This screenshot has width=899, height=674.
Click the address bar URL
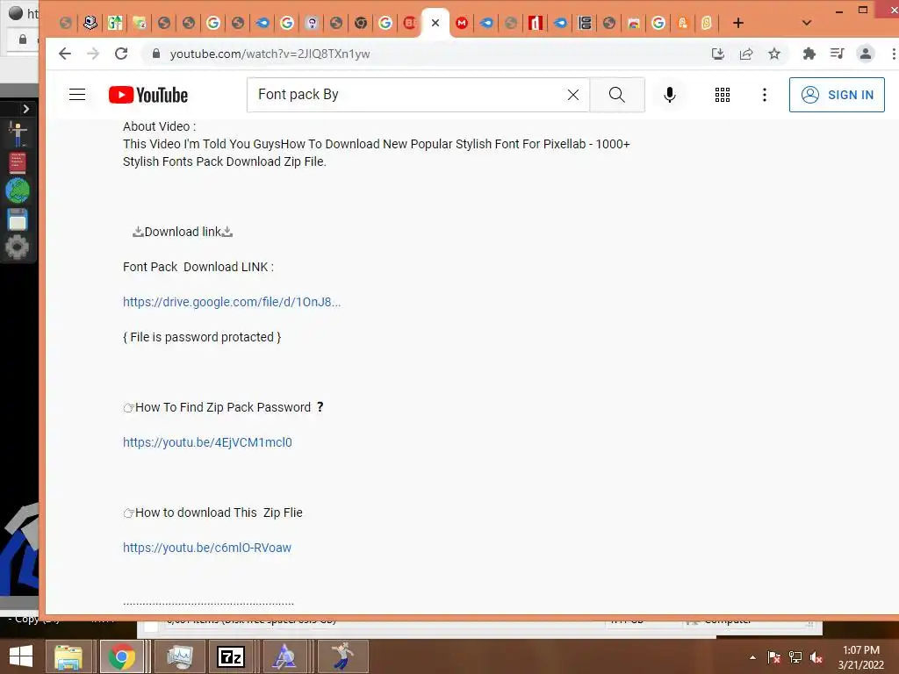coord(270,54)
